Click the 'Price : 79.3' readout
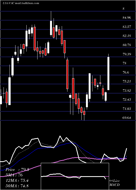This screenshot has height=190, width=136. [17, 170]
